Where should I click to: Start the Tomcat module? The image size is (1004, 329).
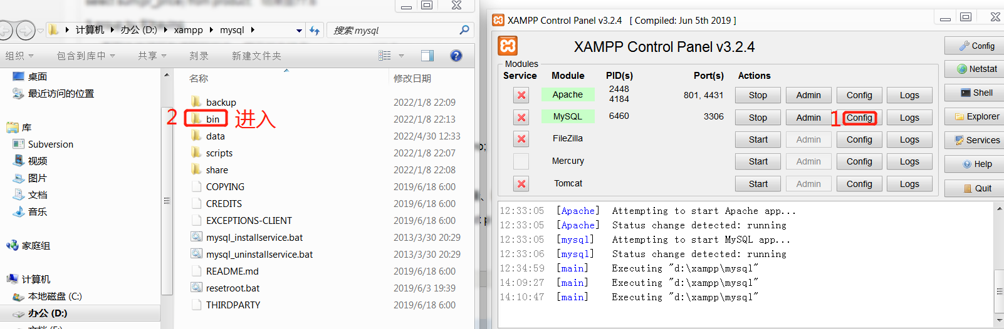click(758, 184)
